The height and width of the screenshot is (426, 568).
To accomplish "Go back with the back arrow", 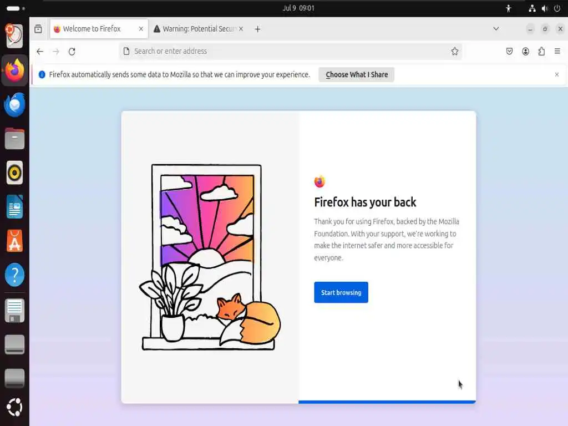I will pyautogui.click(x=40, y=52).
